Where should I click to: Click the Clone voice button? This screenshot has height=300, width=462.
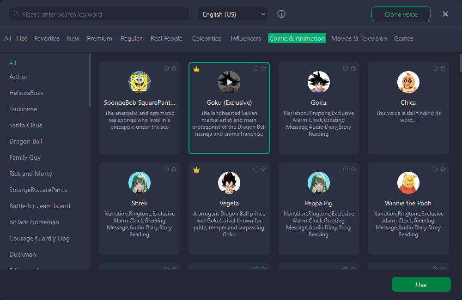coord(401,14)
